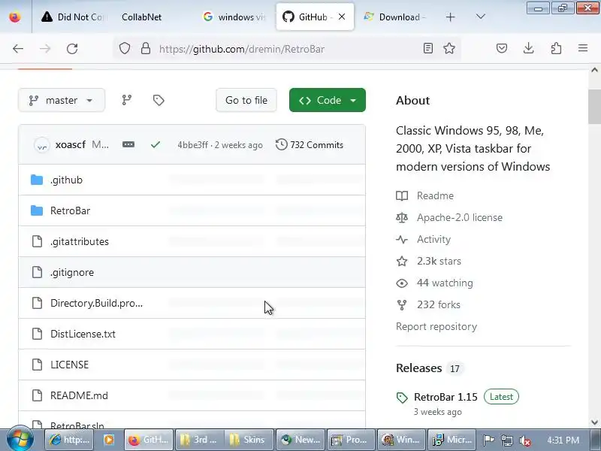Go back with the browser back arrow

18,49
